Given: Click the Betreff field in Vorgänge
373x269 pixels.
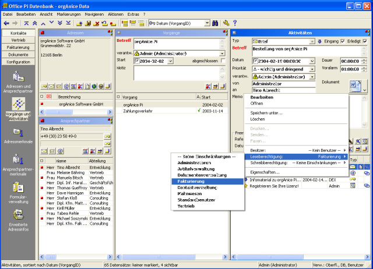Looking at the screenshot, I should (x=176, y=44).
